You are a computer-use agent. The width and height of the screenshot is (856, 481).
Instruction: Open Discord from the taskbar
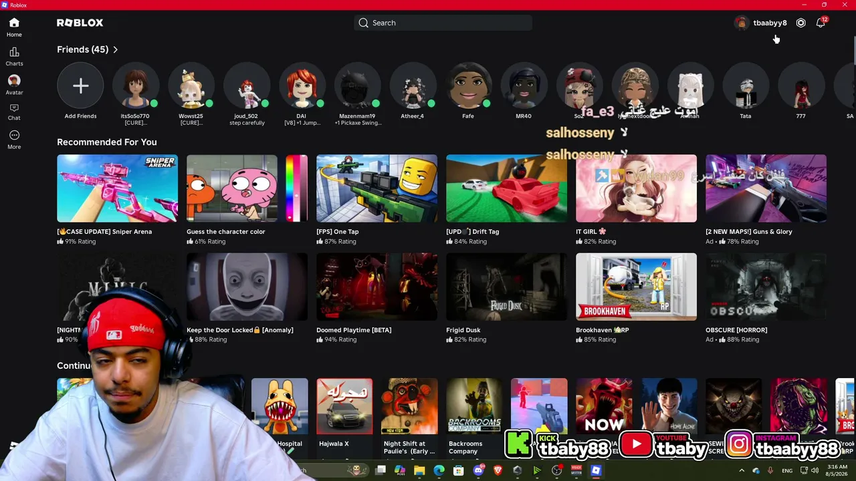point(478,470)
